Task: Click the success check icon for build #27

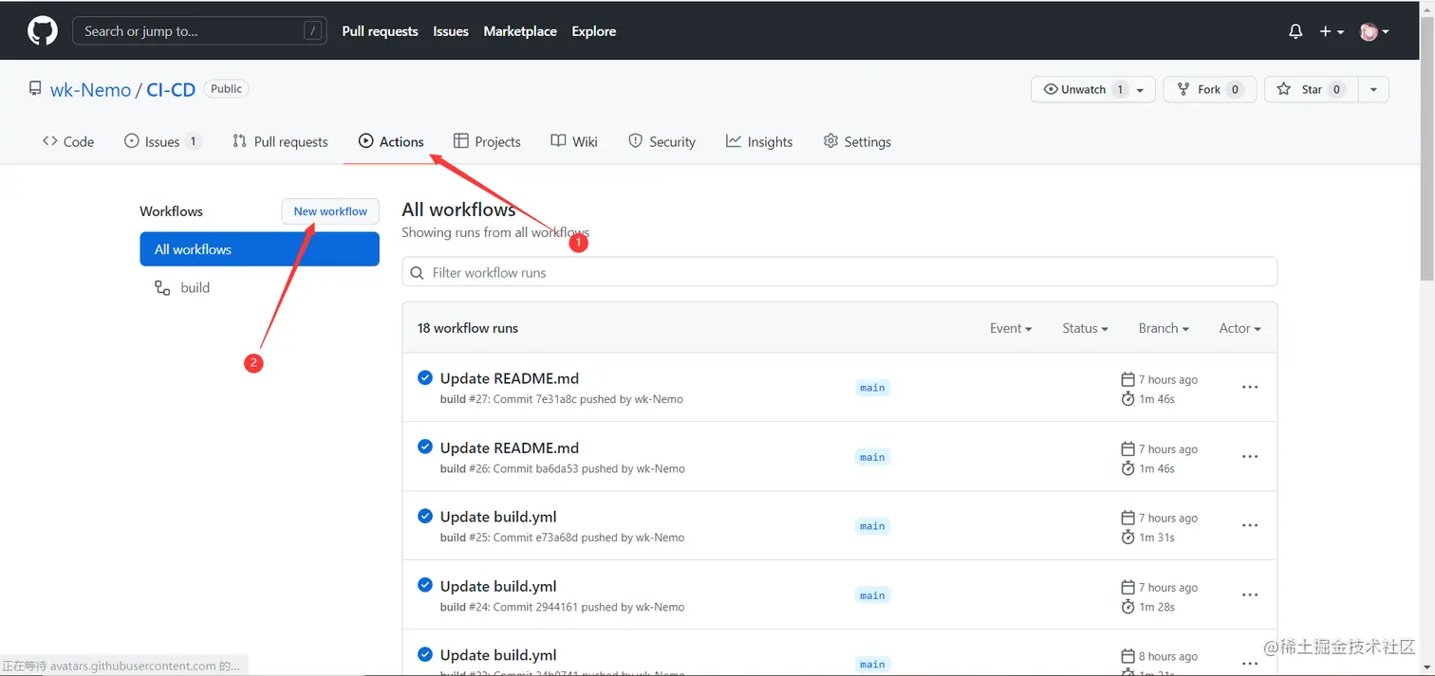Action: 425,377
